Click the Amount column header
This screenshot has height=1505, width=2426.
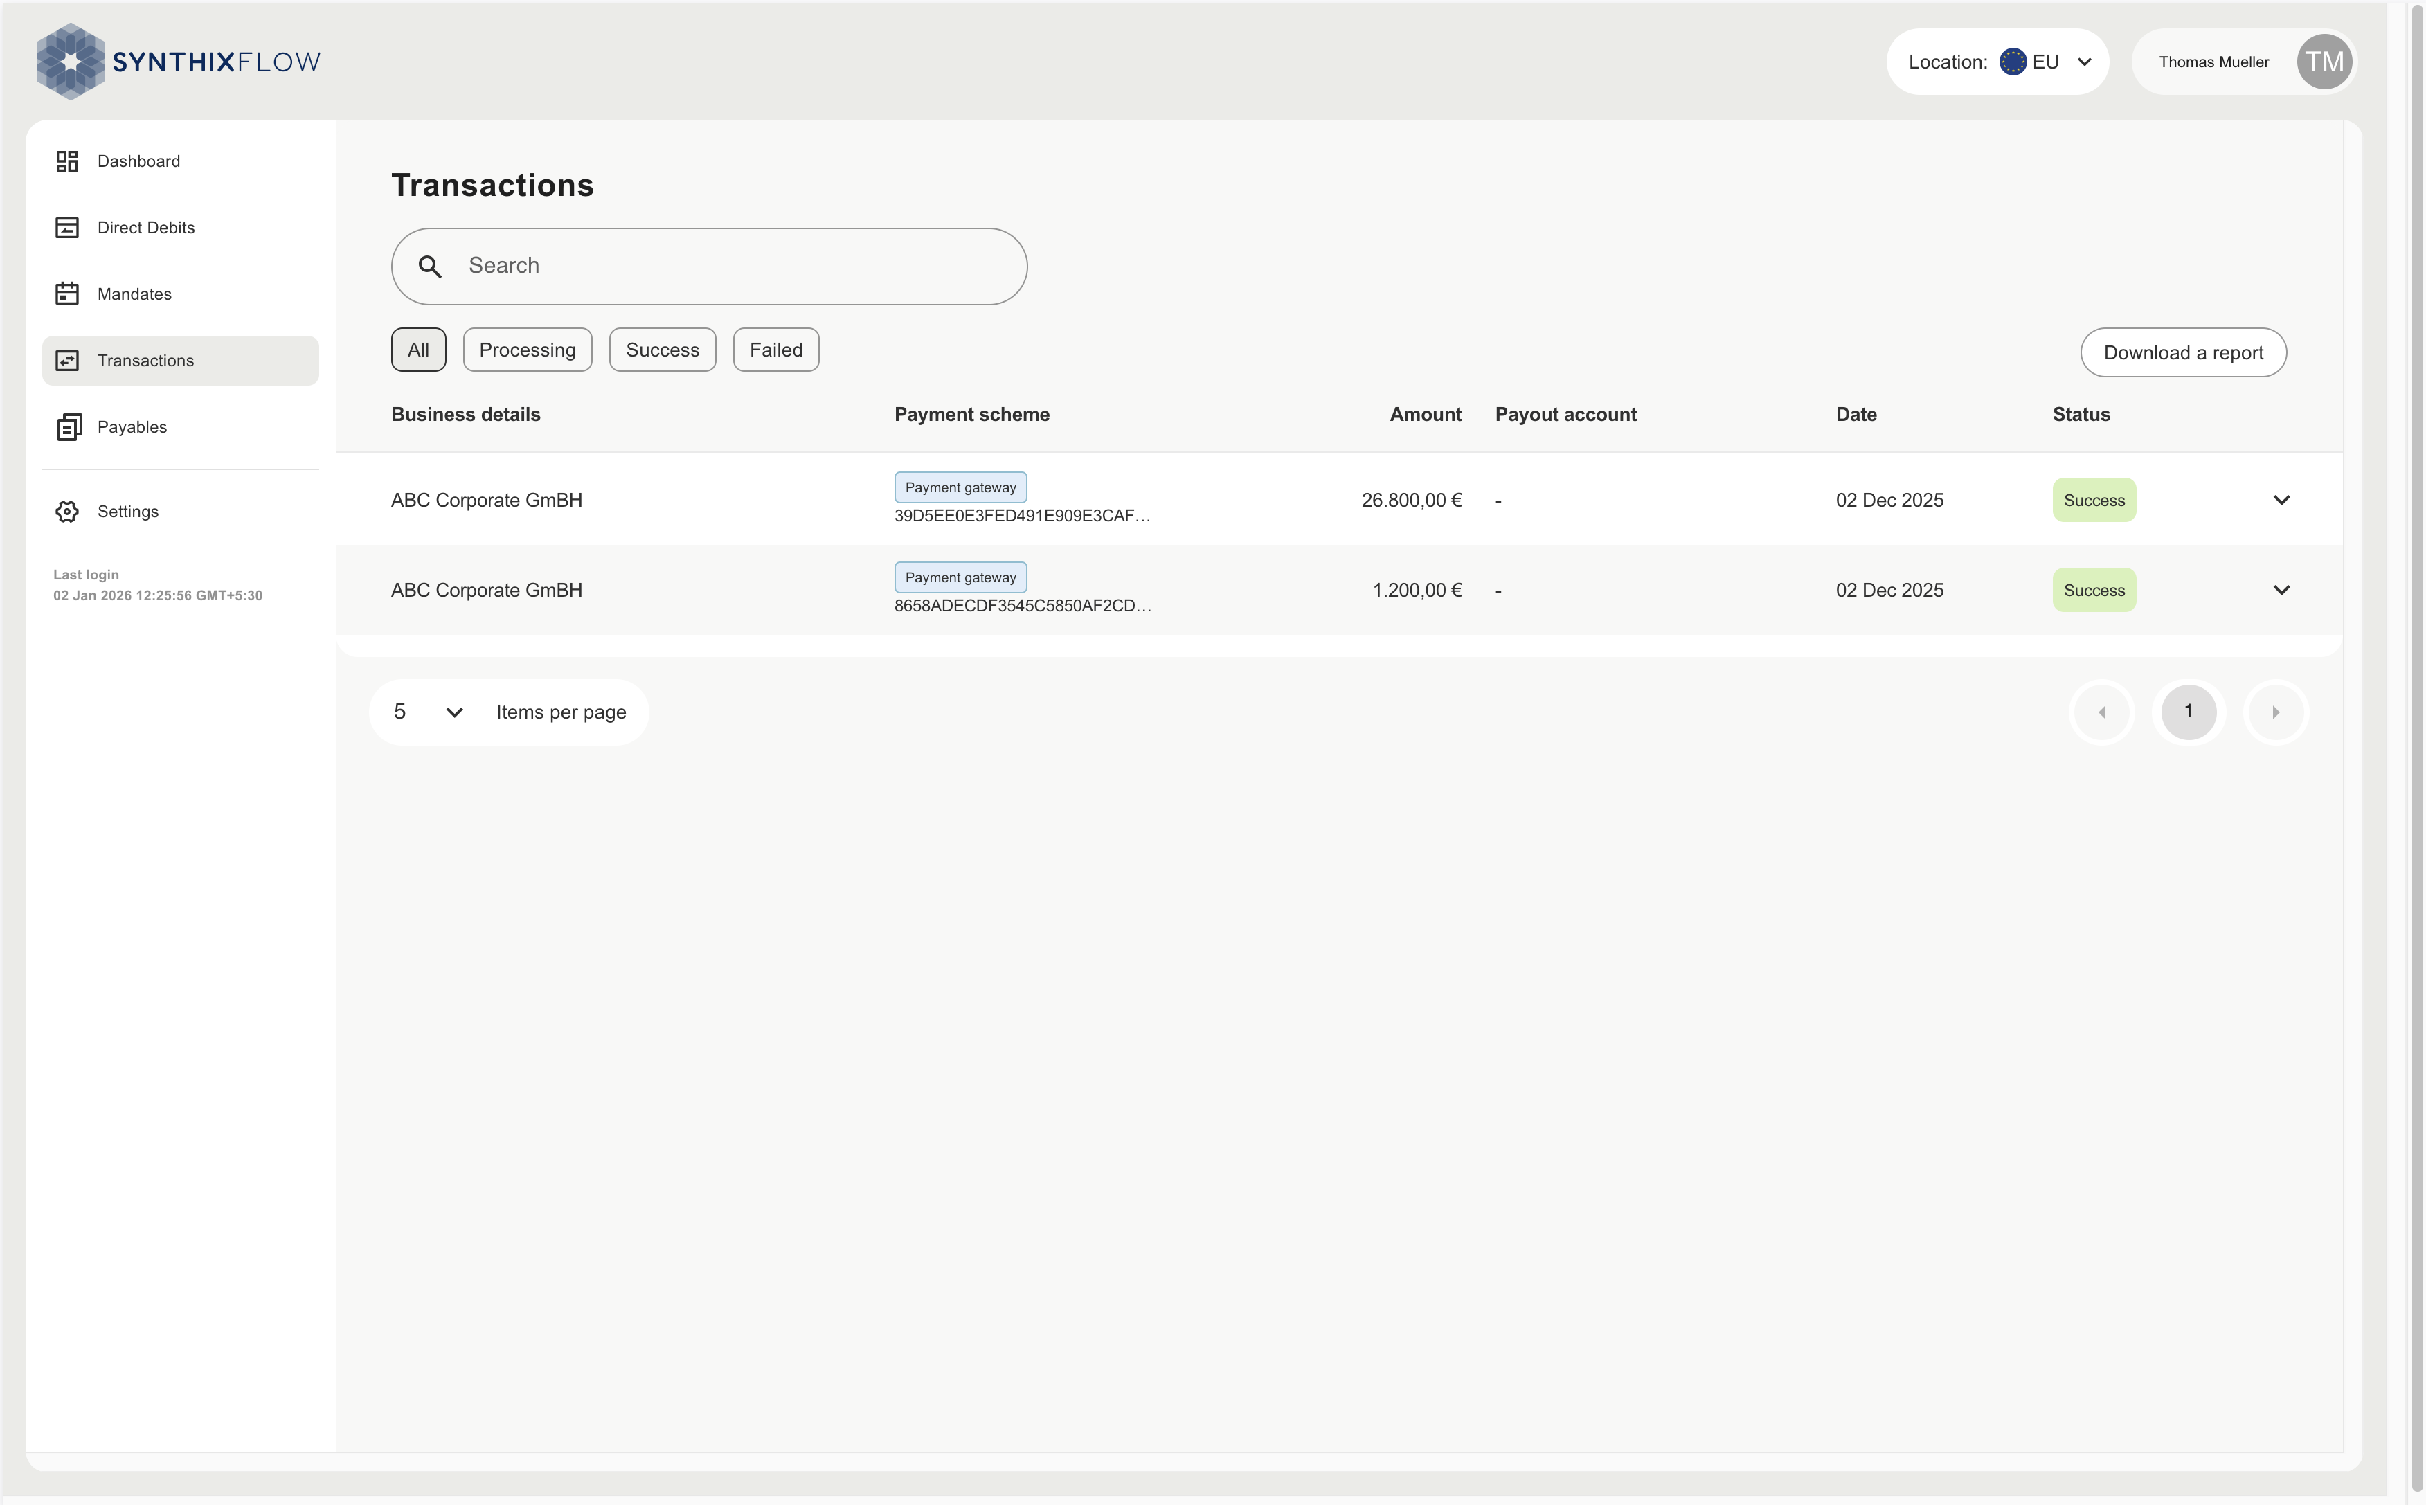(x=1425, y=414)
